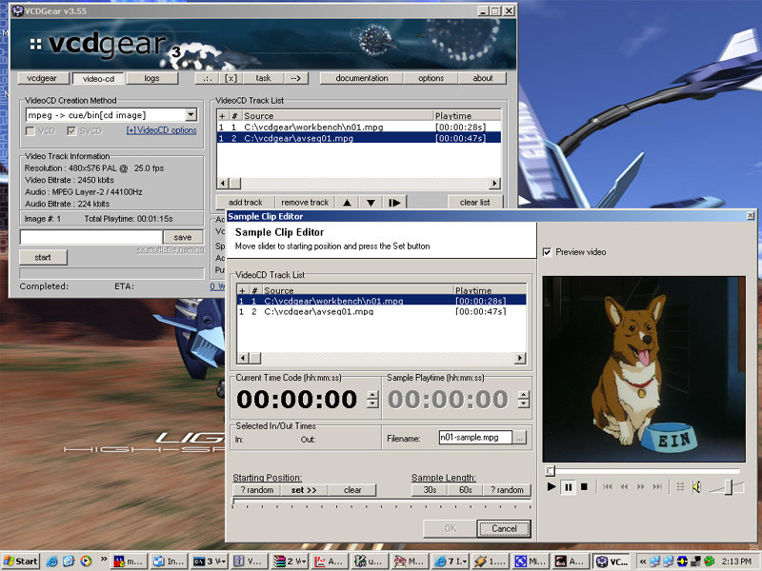
Task: Start playback in the preview video player
Action: [551, 486]
